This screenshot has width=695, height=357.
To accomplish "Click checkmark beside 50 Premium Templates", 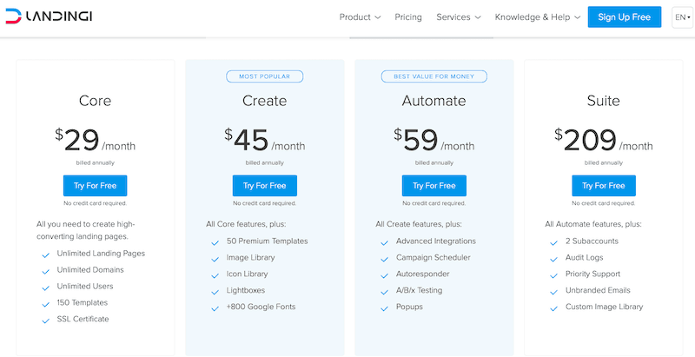I will (x=215, y=243).
